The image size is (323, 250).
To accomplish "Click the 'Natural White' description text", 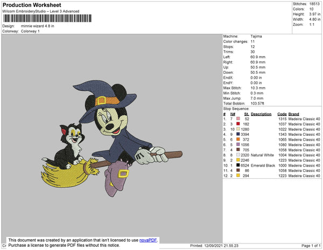I will click(262, 155).
